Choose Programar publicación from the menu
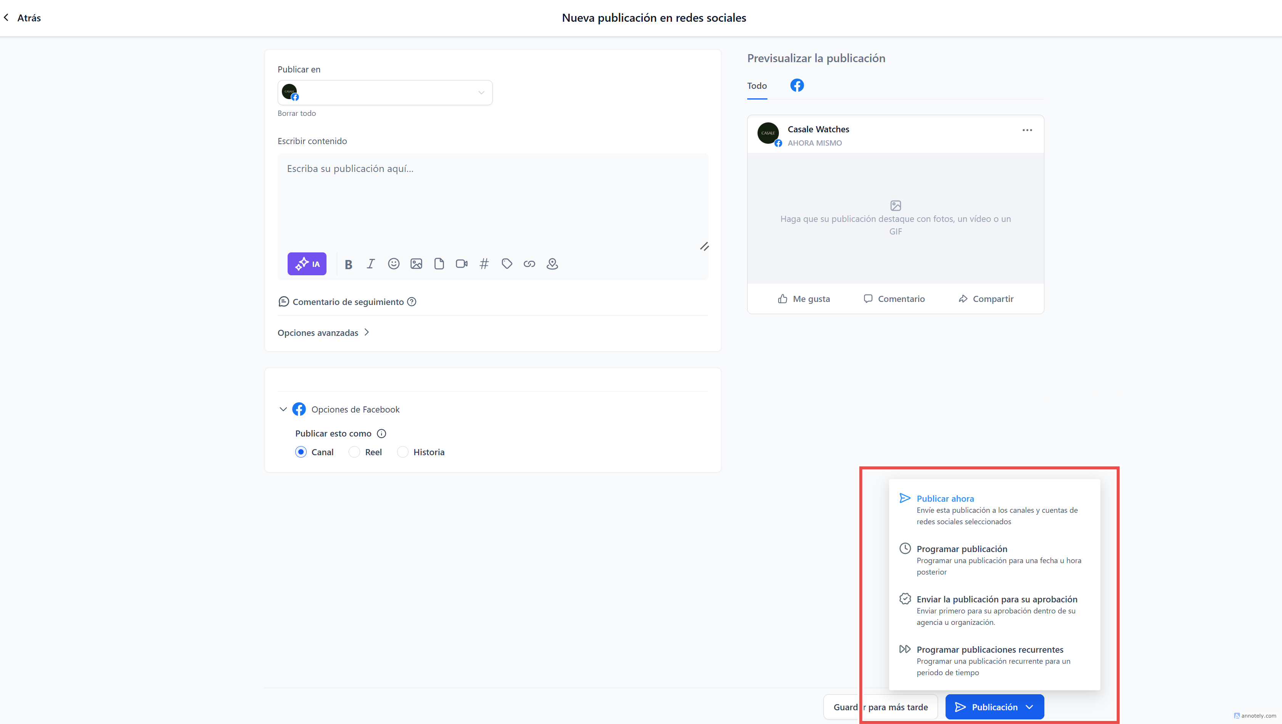Image resolution: width=1282 pixels, height=724 pixels. click(x=962, y=548)
